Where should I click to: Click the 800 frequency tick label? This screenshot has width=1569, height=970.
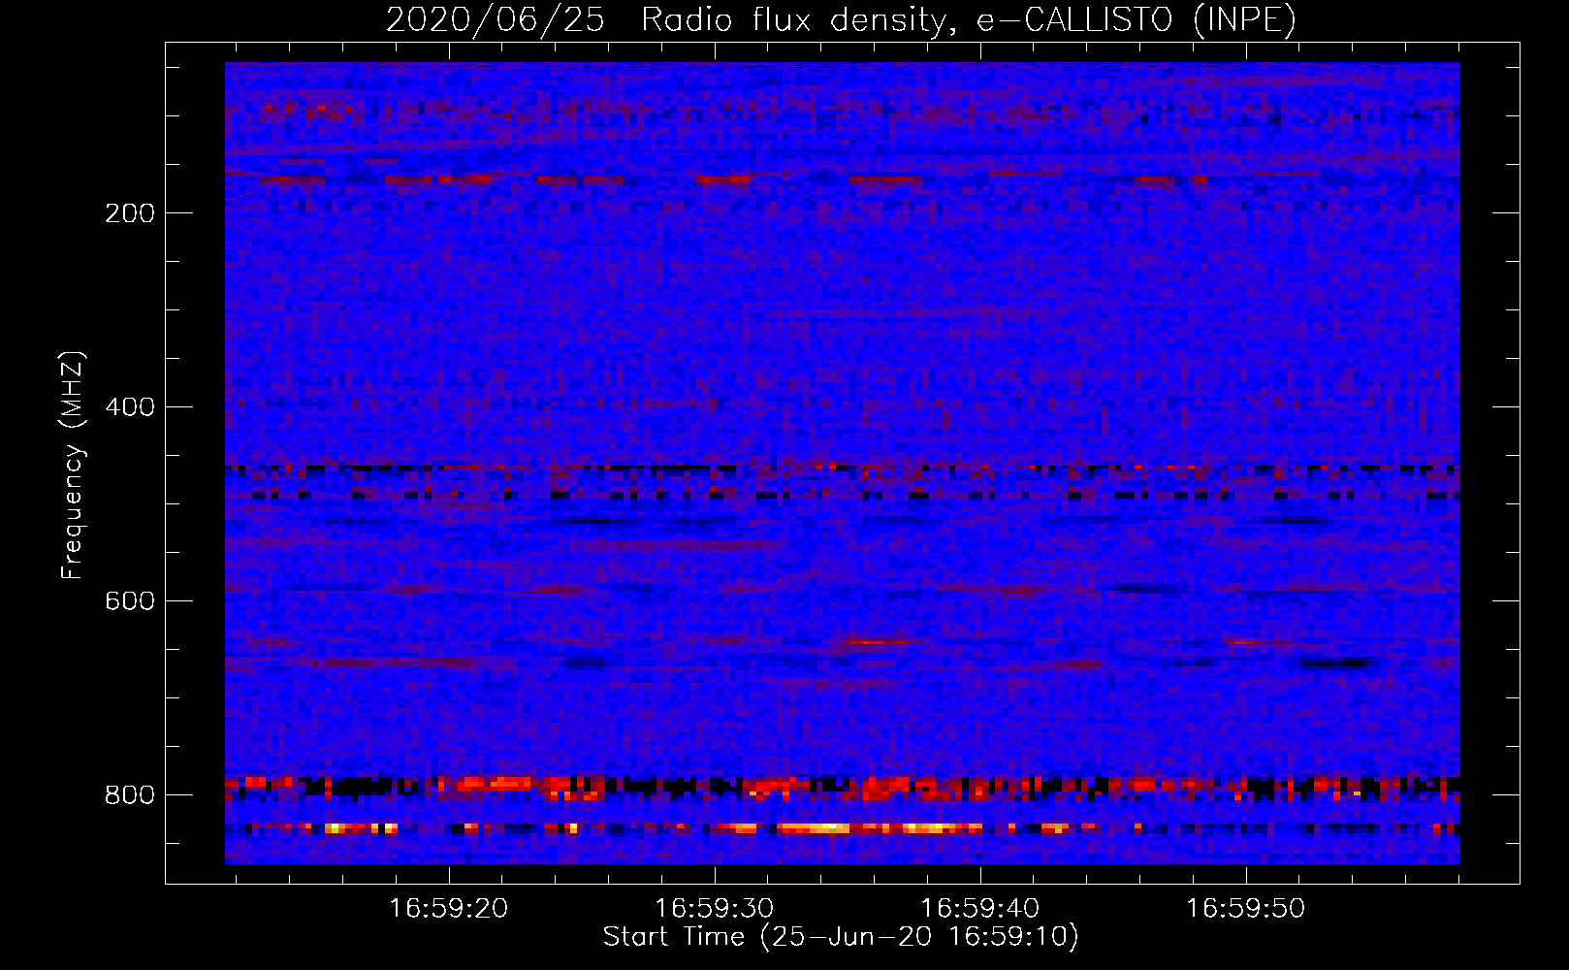[x=130, y=795]
